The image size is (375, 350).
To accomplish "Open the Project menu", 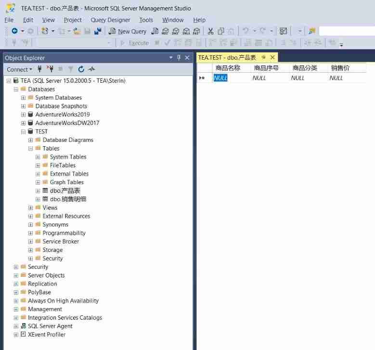I will pyautogui.click(x=73, y=20).
